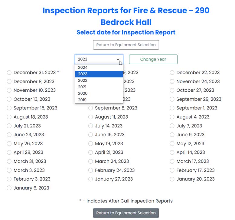Screen dimensions: 235x220
Task: Choose 2022 in the year list
Action: pos(83,80)
